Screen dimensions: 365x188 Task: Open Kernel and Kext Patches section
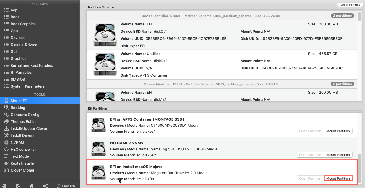40,65
